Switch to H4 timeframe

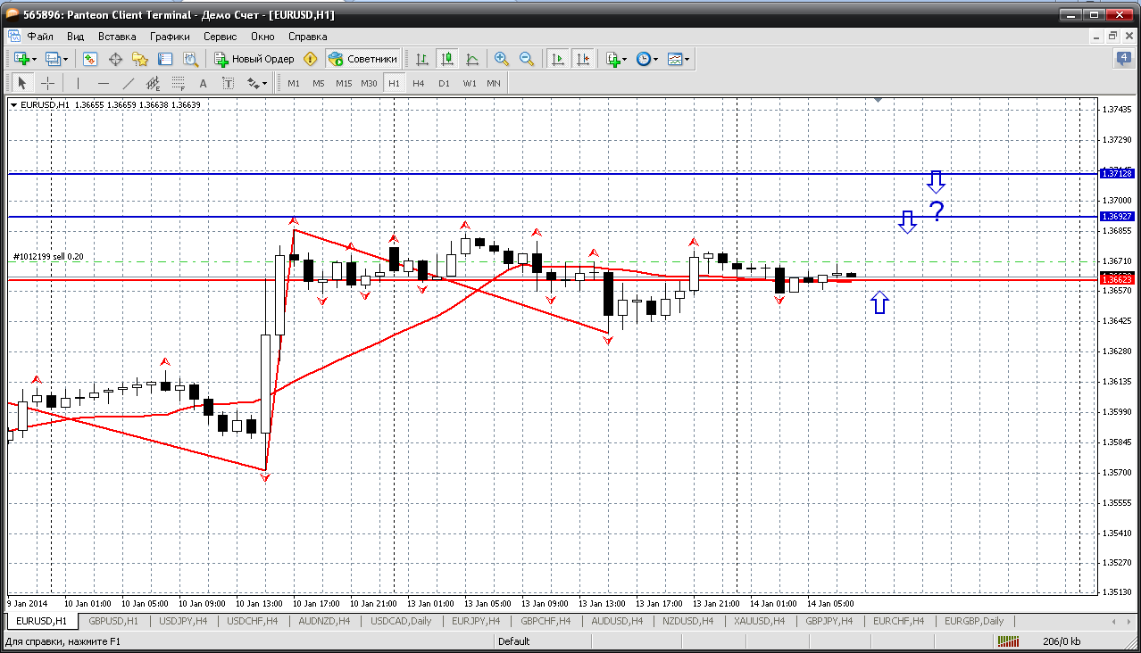click(419, 83)
